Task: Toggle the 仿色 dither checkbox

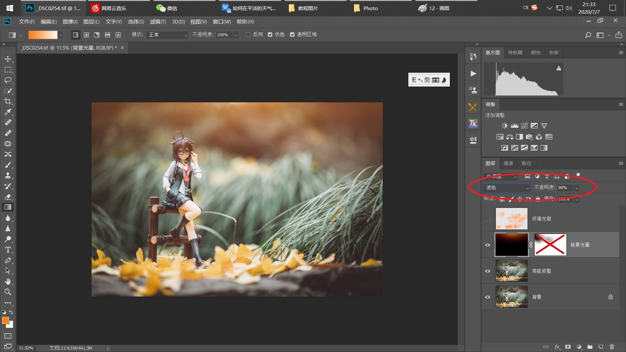Action: pyautogui.click(x=270, y=35)
